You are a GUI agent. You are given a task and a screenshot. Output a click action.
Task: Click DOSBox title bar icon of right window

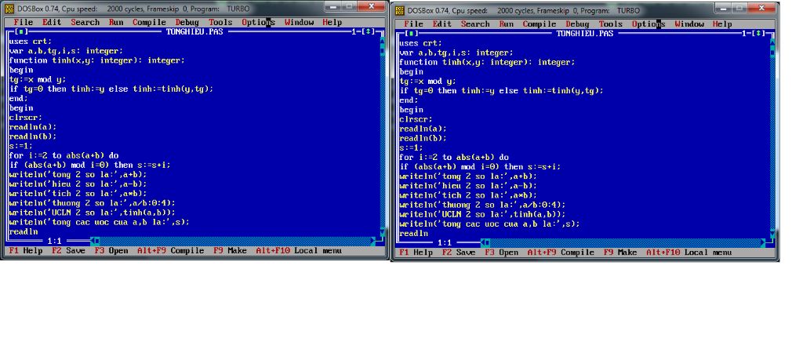click(x=399, y=10)
